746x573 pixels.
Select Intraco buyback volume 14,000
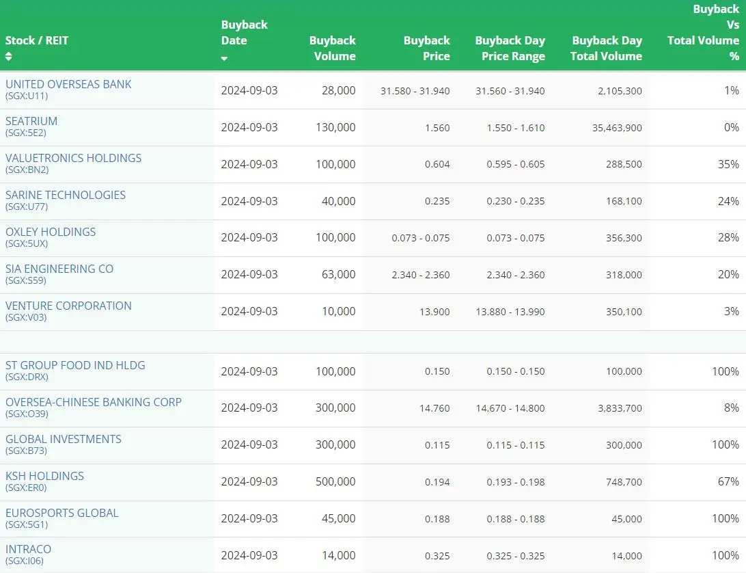338,556
